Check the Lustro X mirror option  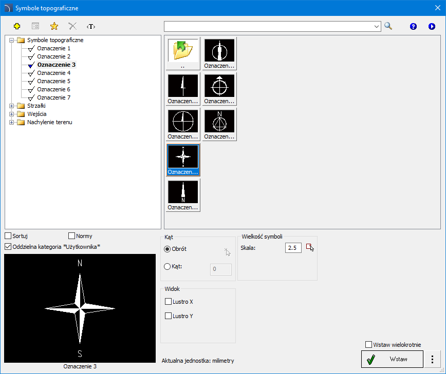[168, 302]
